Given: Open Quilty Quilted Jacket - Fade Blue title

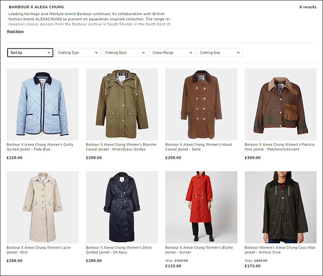Looking at the screenshot, I should (40, 147).
